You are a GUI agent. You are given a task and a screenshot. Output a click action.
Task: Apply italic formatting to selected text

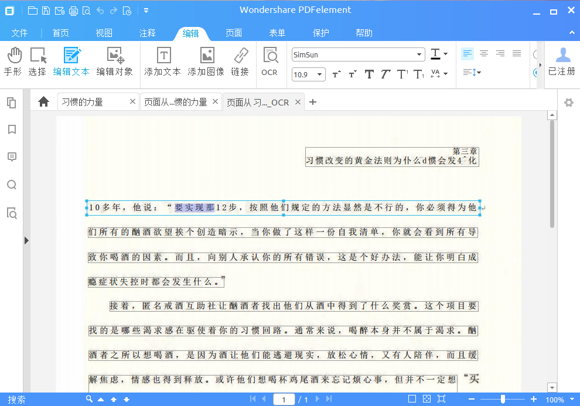(x=385, y=74)
